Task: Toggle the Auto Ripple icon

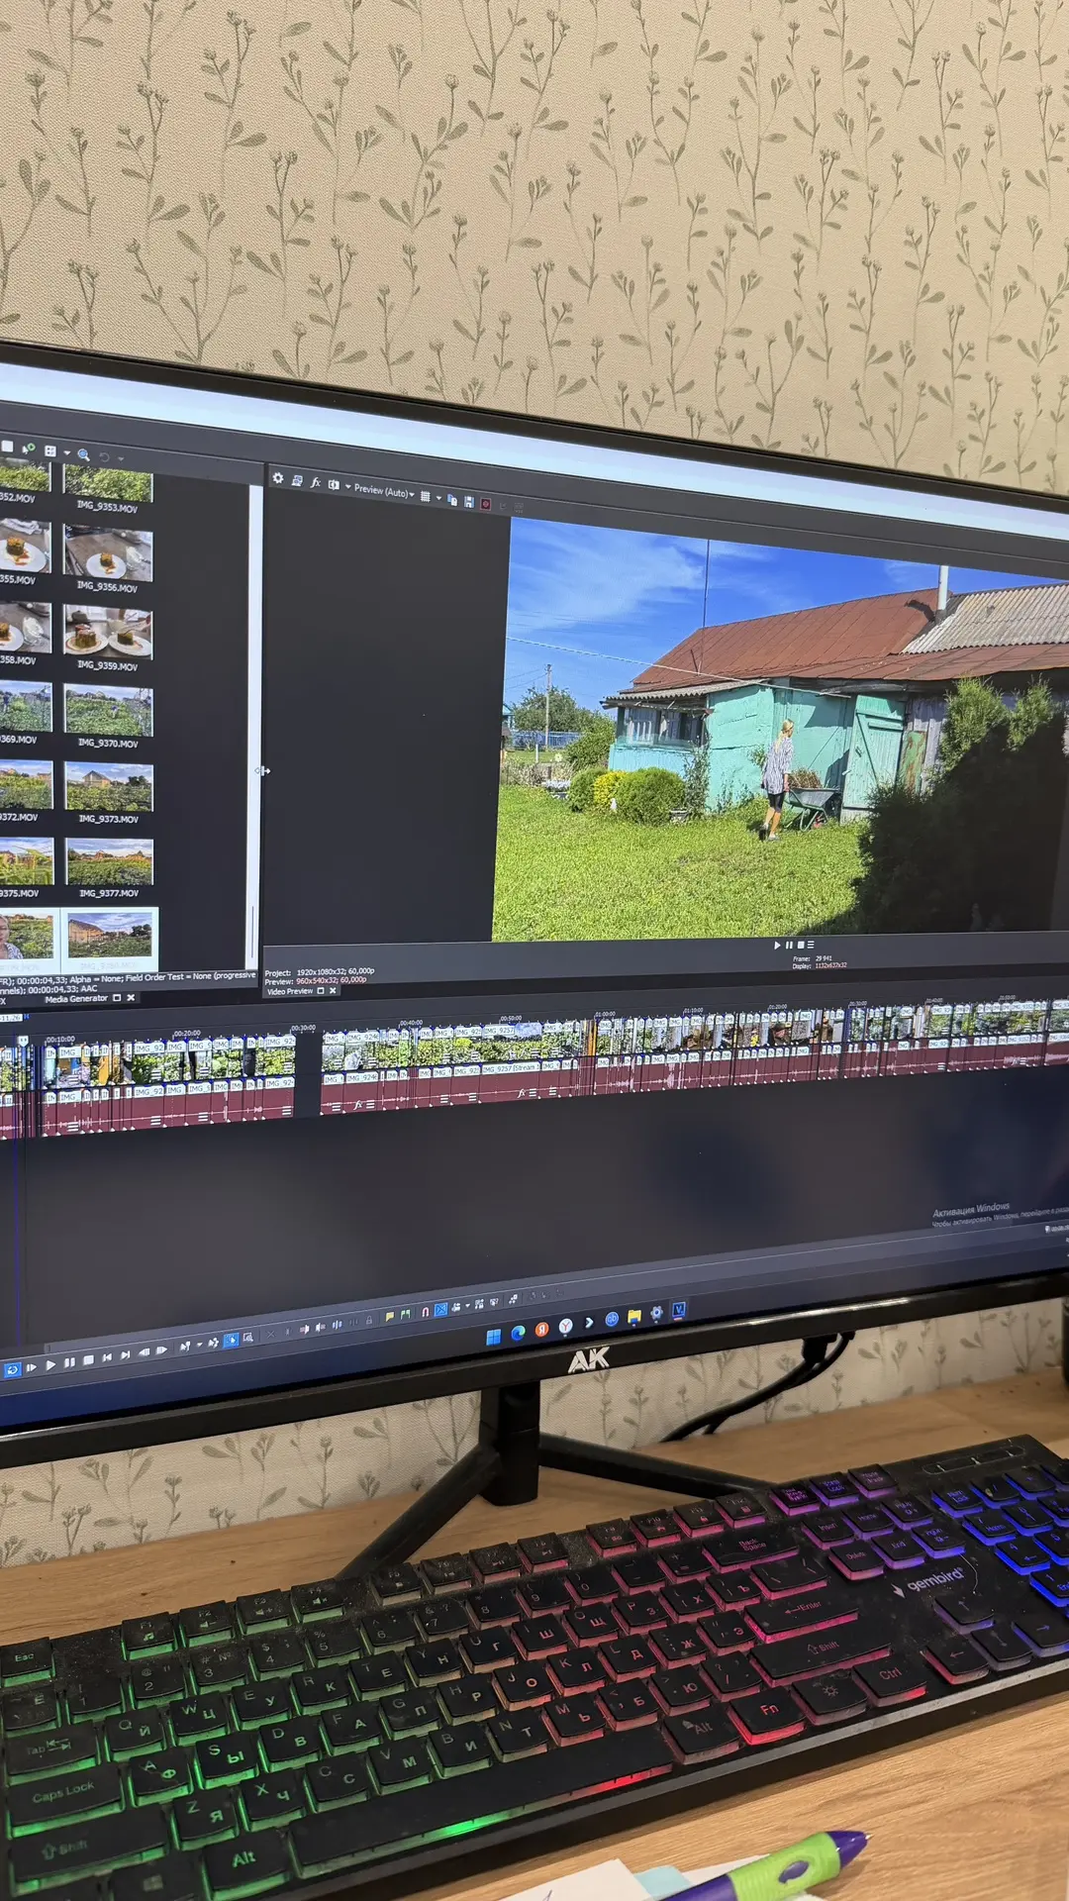Action: pyautogui.click(x=456, y=1307)
